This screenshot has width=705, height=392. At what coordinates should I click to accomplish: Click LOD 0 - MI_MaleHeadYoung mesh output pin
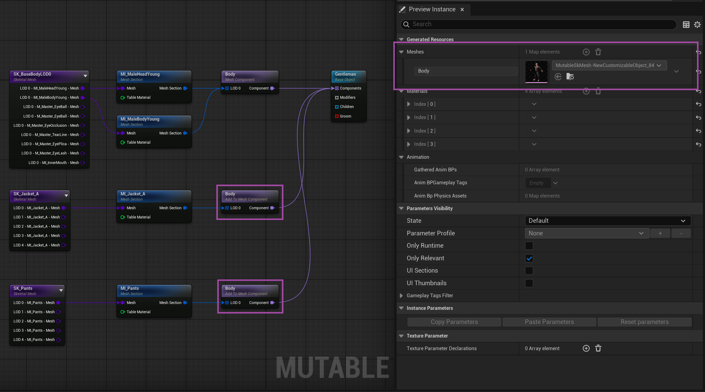coord(82,88)
